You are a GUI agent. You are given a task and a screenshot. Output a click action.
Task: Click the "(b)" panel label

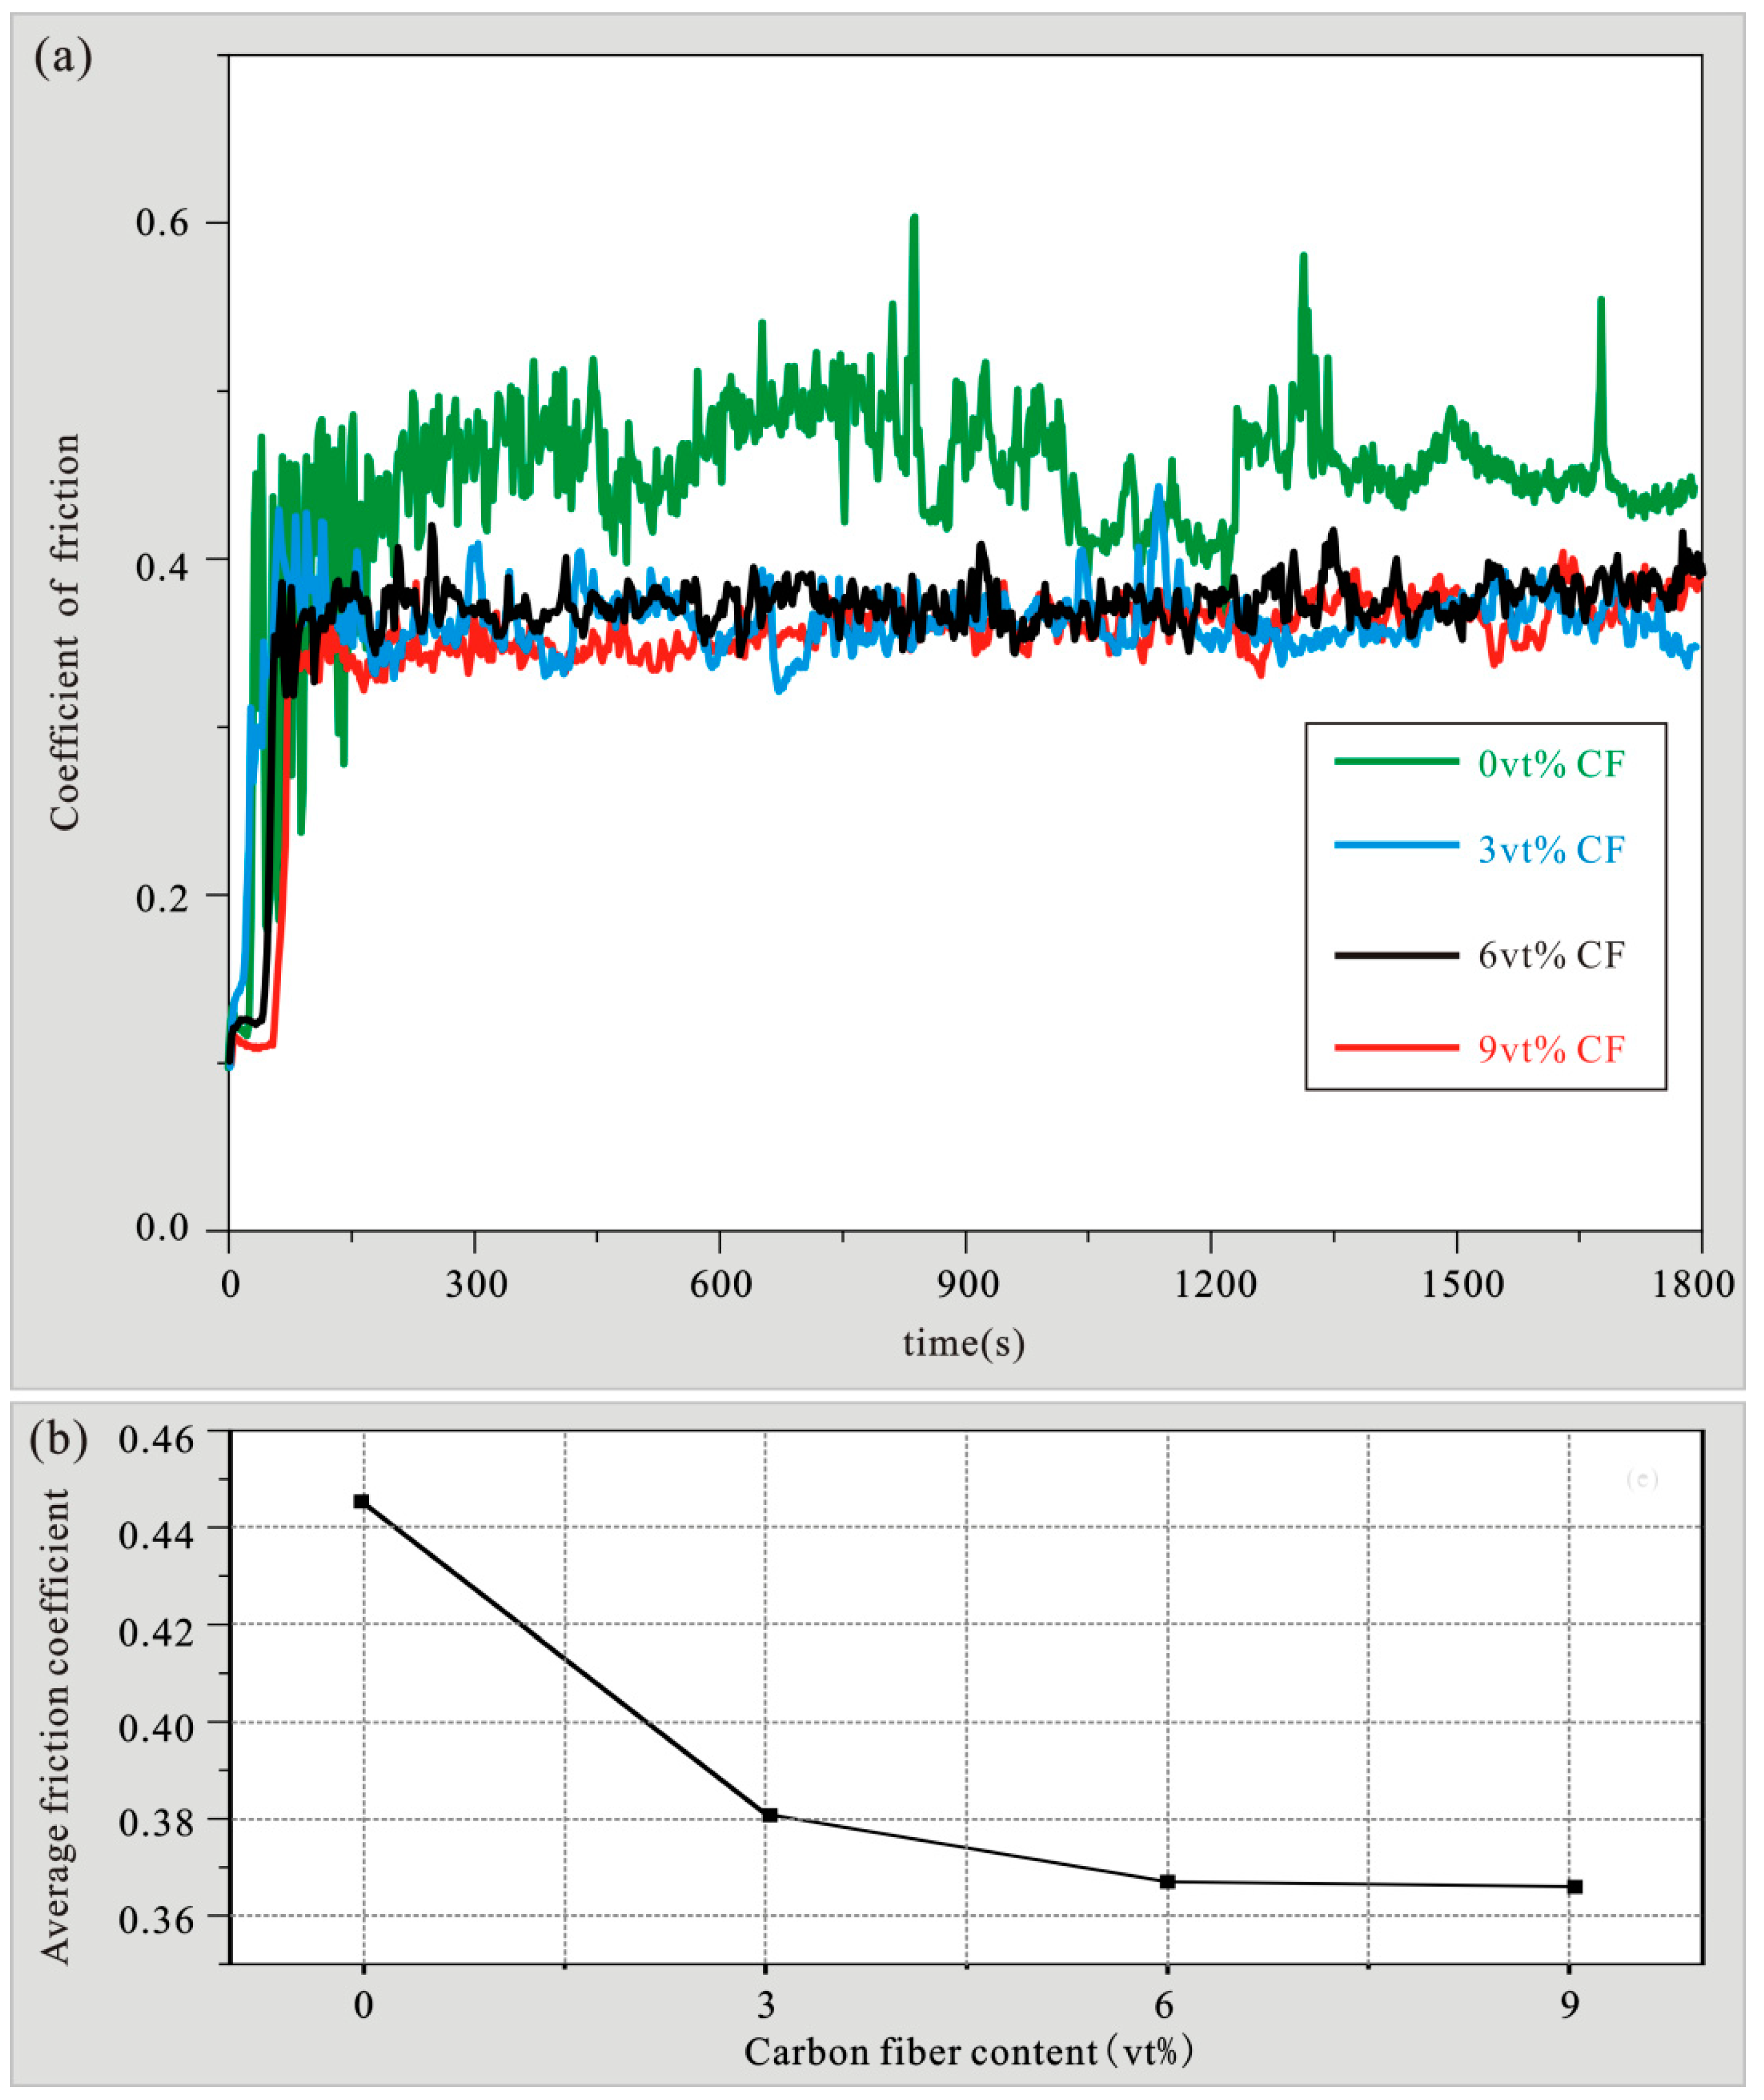coord(60,1441)
